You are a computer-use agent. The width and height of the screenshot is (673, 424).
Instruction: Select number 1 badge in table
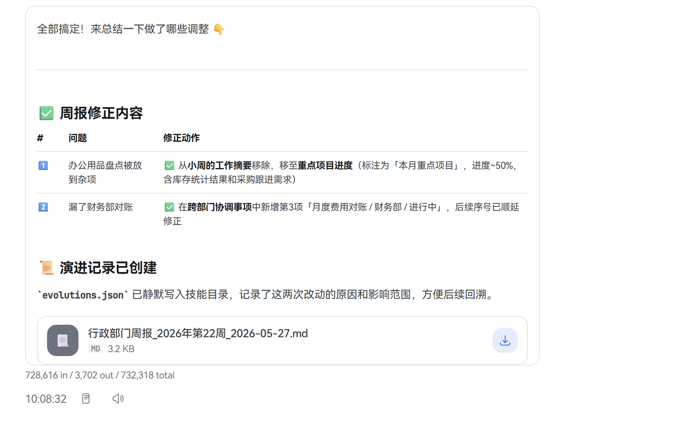[x=43, y=165]
